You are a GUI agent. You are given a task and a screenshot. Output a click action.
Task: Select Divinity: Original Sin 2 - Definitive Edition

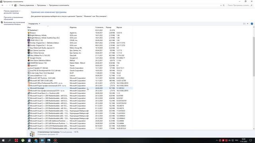click(80, 43)
